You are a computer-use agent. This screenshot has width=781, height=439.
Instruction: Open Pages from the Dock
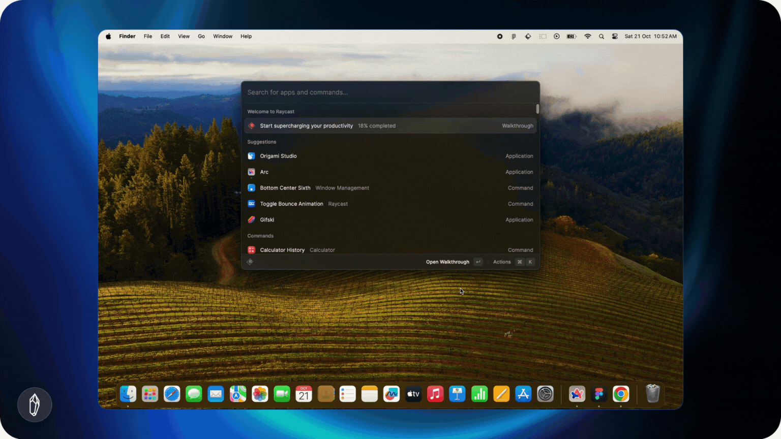(501, 394)
